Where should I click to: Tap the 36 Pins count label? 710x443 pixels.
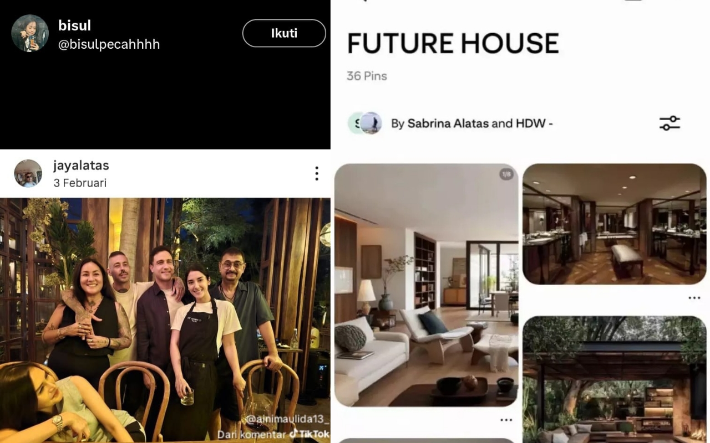click(x=367, y=76)
